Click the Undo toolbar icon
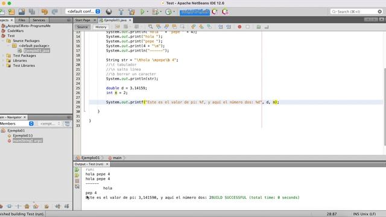The image size is (386, 217). [45, 11]
